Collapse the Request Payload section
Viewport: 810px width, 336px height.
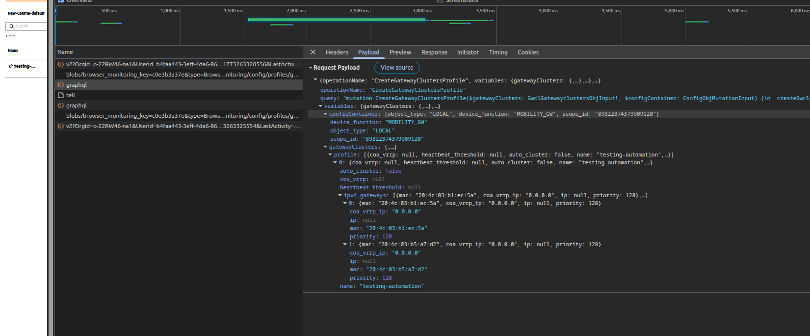311,68
